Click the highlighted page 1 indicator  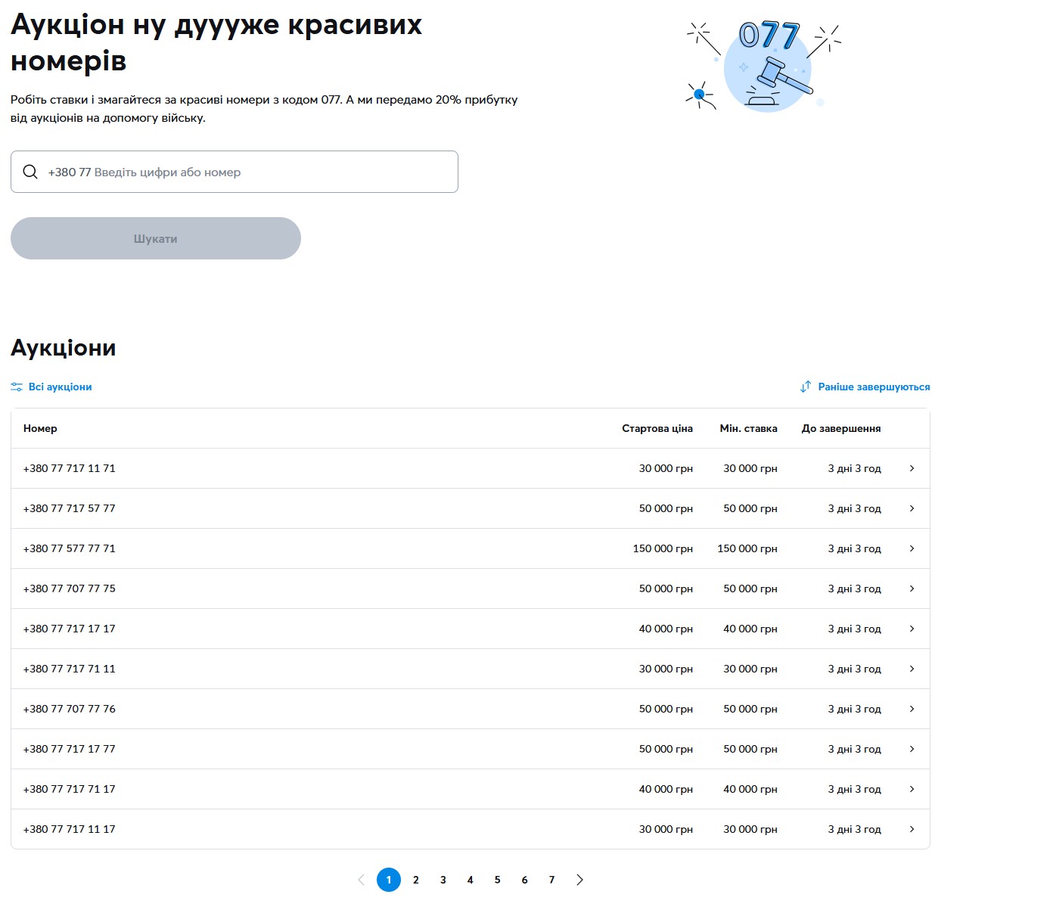coord(388,880)
